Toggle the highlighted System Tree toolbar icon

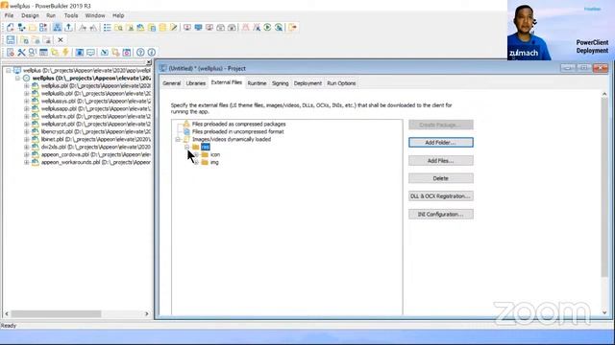pyautogui.click(x=58, y=28)
